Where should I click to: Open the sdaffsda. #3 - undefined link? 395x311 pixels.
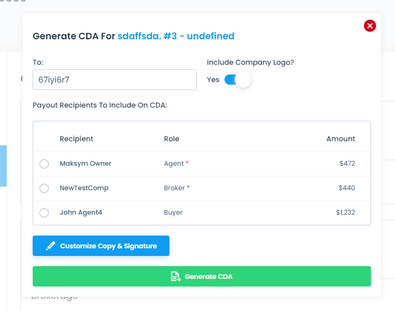[176, 36]
